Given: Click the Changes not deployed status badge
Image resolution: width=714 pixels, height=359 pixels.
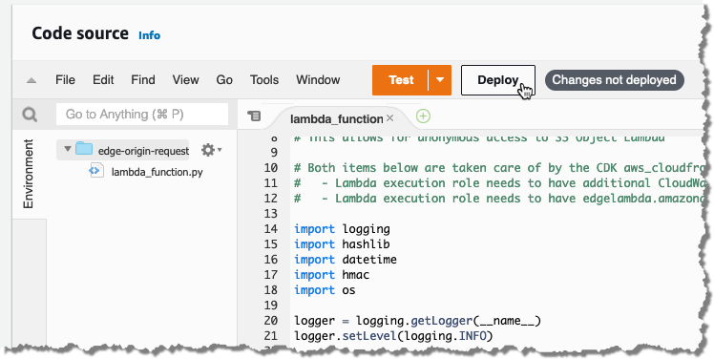Looking at the screenshot, I should (615, 80).
